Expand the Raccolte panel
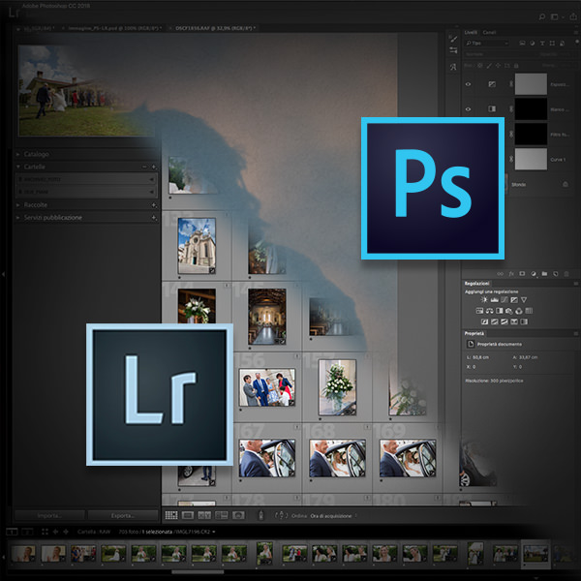 pos(17,204)
